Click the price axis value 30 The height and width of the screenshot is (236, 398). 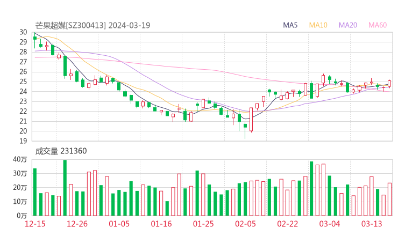tap(23, 32)
